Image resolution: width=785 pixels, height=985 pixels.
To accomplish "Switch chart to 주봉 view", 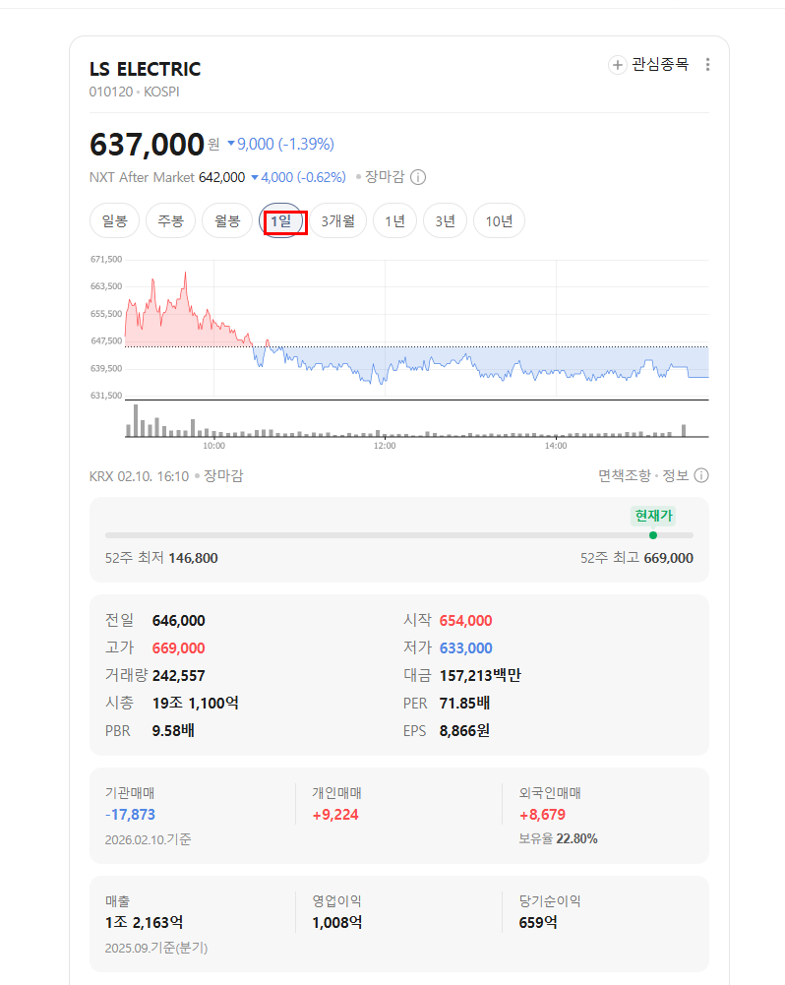I will click(x=171, y=221).
